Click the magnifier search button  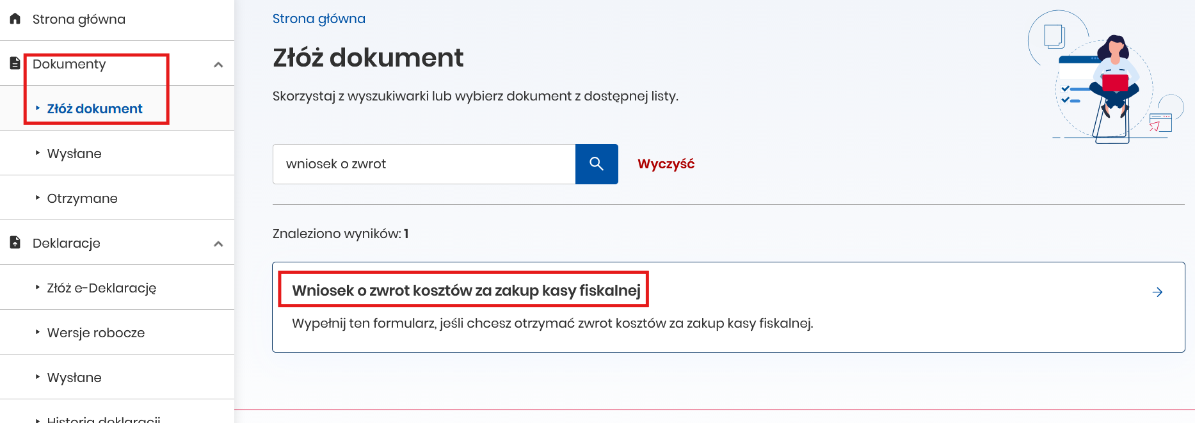[597, 164]
